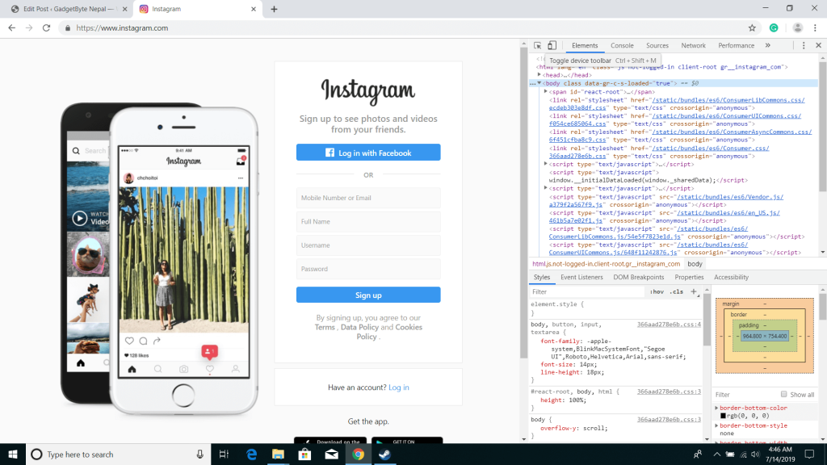The image size is (827, 465).
Task: Collapse the body element node
Action: point(540,83)
